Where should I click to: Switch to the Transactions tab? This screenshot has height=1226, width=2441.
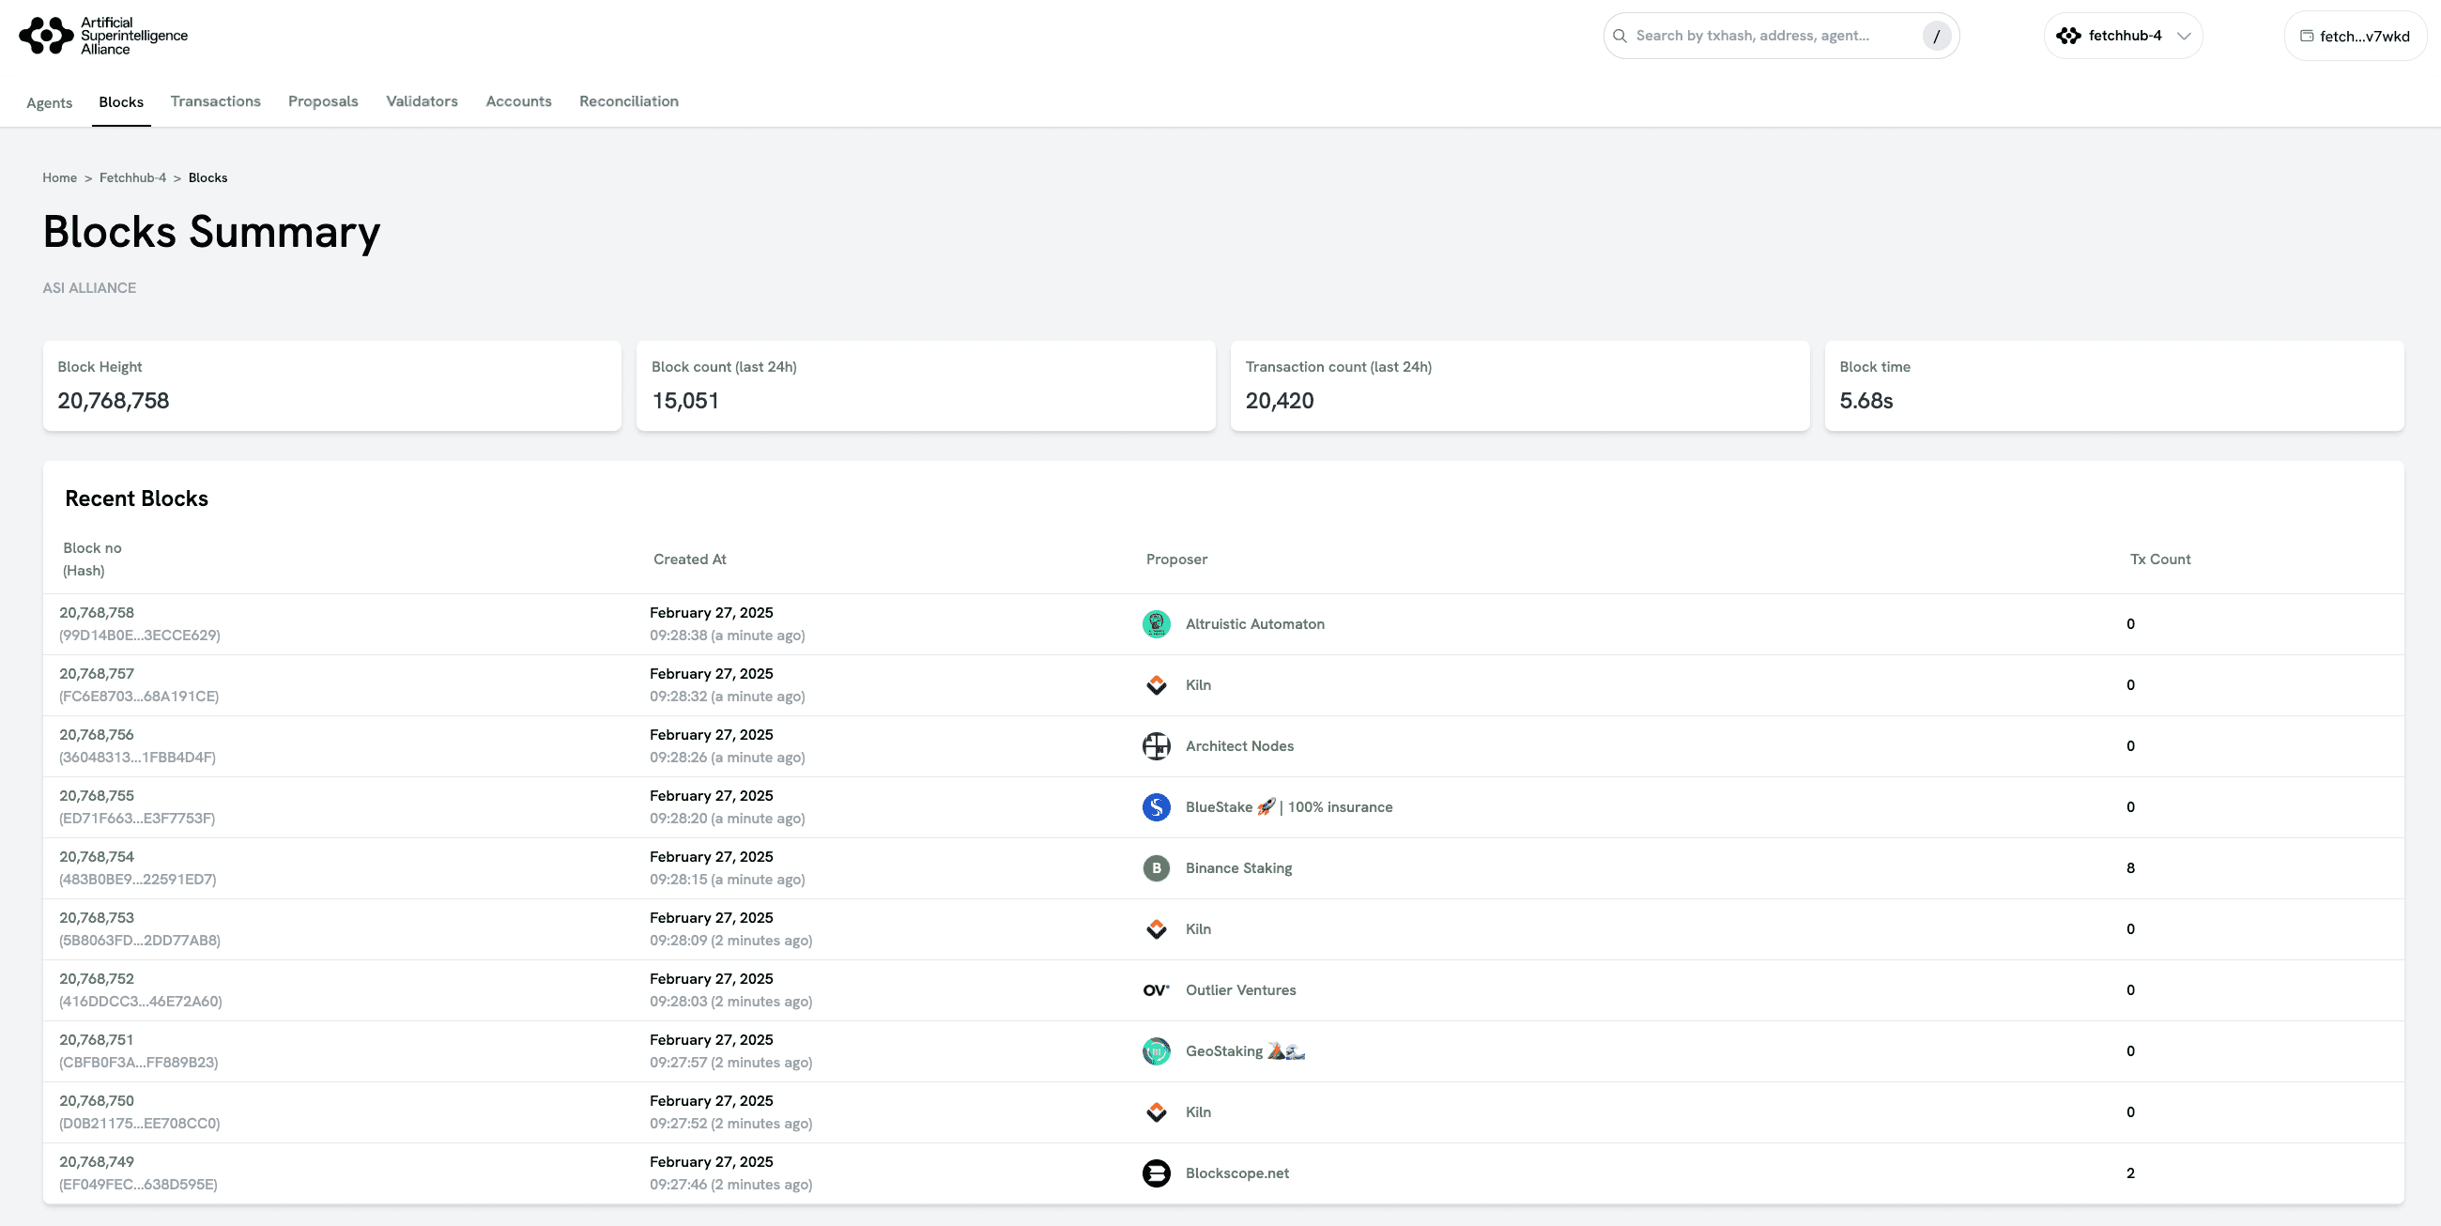coord(215,101)
